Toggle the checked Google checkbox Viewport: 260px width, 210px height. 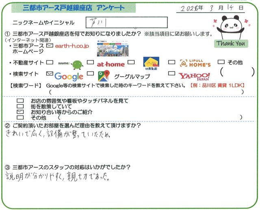click(50, 74)
